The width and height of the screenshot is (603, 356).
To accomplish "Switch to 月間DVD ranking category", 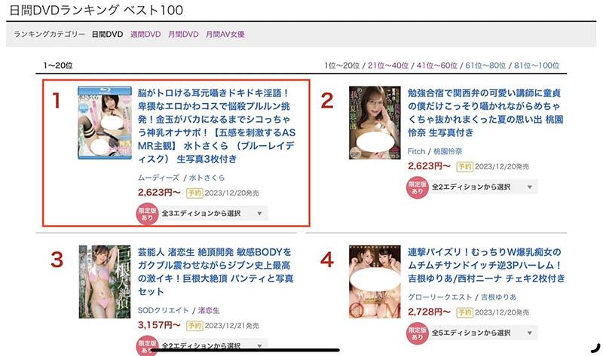I will coord(183,34).
